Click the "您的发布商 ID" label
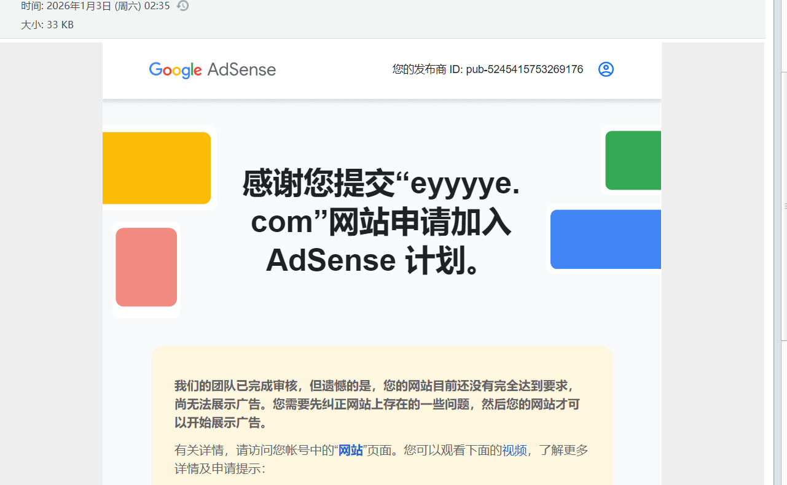Image resolution: width=787 pixels, height=485 pixels. click(428, 69)
